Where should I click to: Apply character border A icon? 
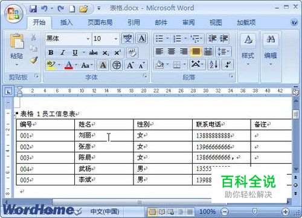142,38
